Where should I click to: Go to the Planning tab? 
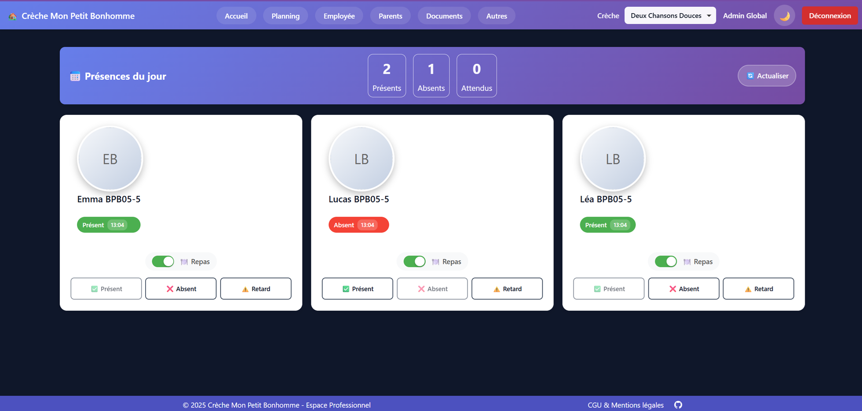[x=285, y=16]
